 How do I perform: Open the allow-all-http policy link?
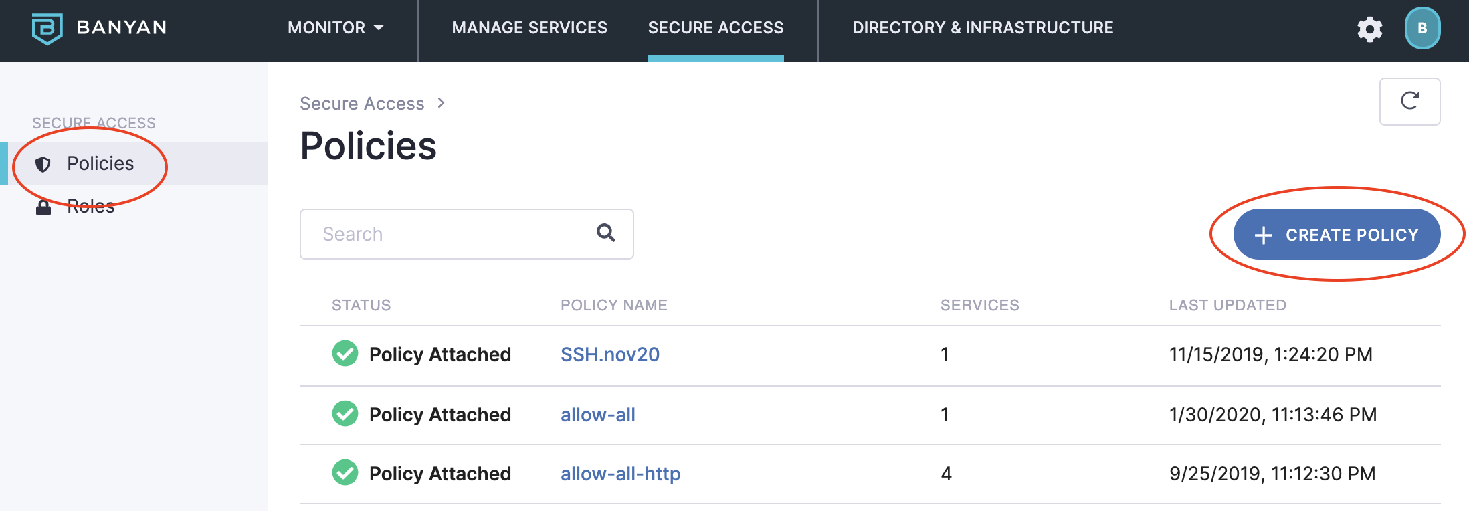pyautogui.click(x=620, y=474)
